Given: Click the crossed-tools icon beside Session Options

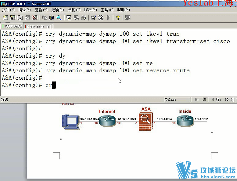Looking at the screenshot, I should pyautogui.click(x=101, y=18).
